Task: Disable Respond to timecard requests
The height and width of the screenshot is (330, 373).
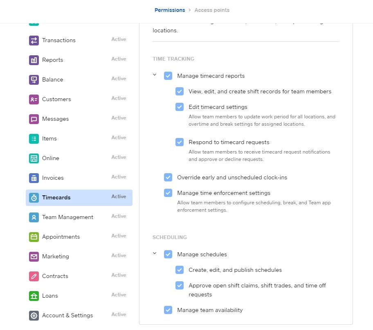Action: (180, 142)
